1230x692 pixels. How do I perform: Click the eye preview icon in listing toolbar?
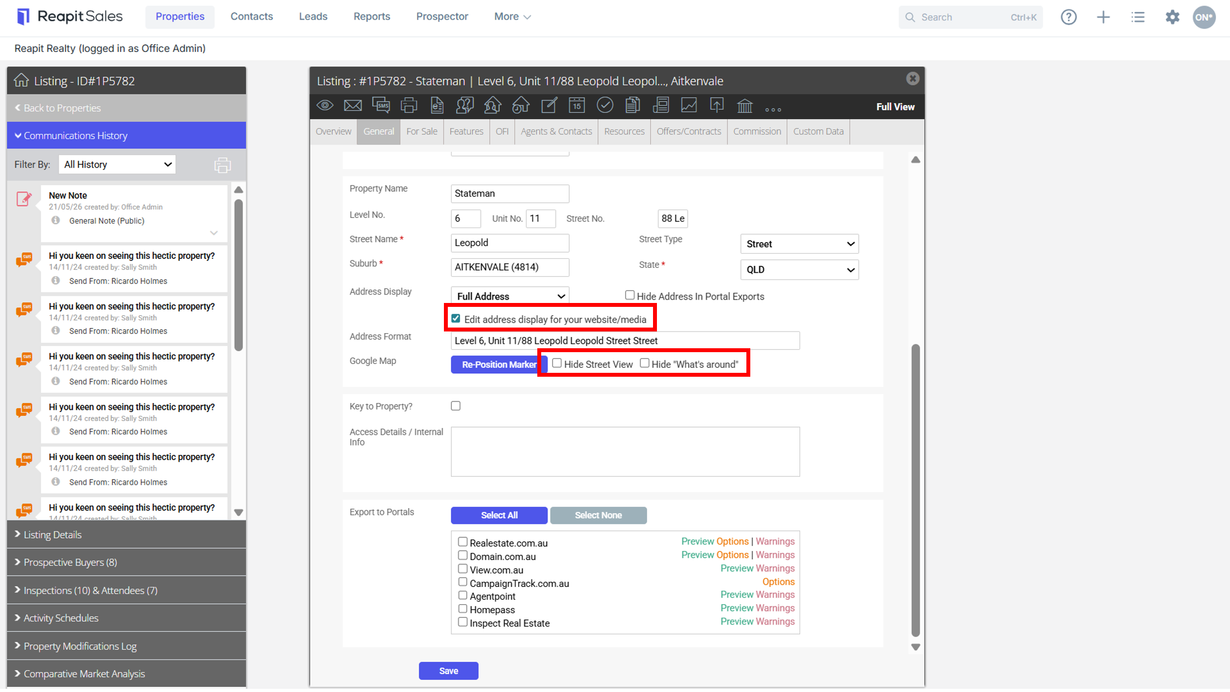[x=325, y=106]
